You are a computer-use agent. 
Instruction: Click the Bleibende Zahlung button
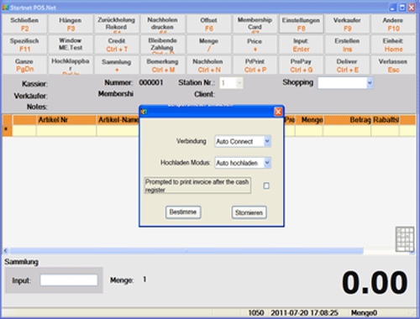pyautogui.click(x=163, y=44)
